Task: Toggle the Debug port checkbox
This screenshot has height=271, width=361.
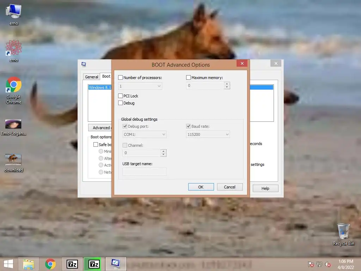Action: [x=125, y=126]
